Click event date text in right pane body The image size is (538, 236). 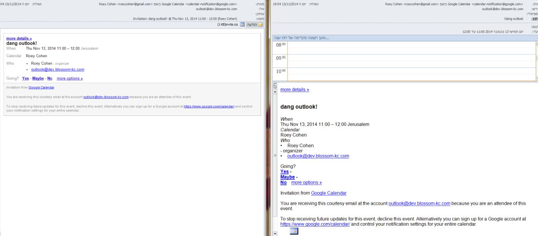coord(325,124)
